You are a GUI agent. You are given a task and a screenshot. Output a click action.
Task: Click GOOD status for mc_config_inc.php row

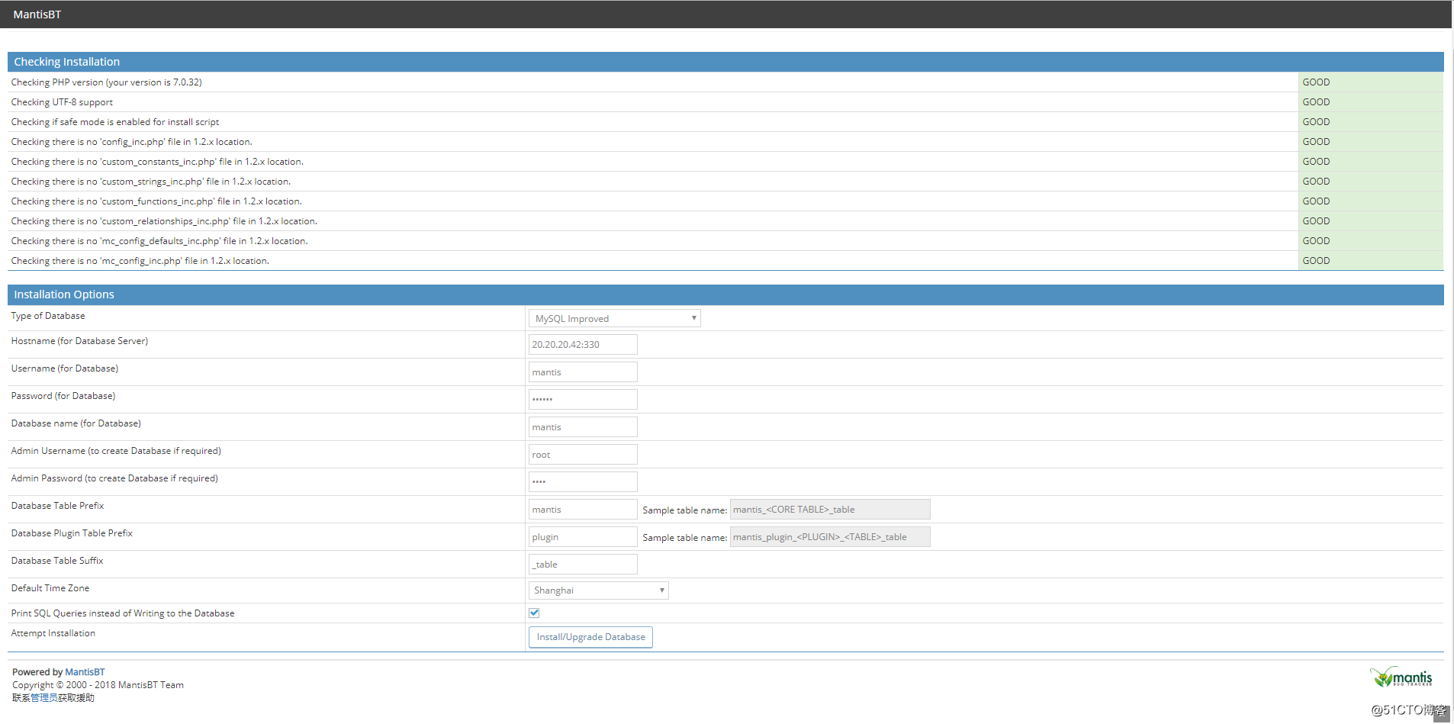[x=1371, y=261]
